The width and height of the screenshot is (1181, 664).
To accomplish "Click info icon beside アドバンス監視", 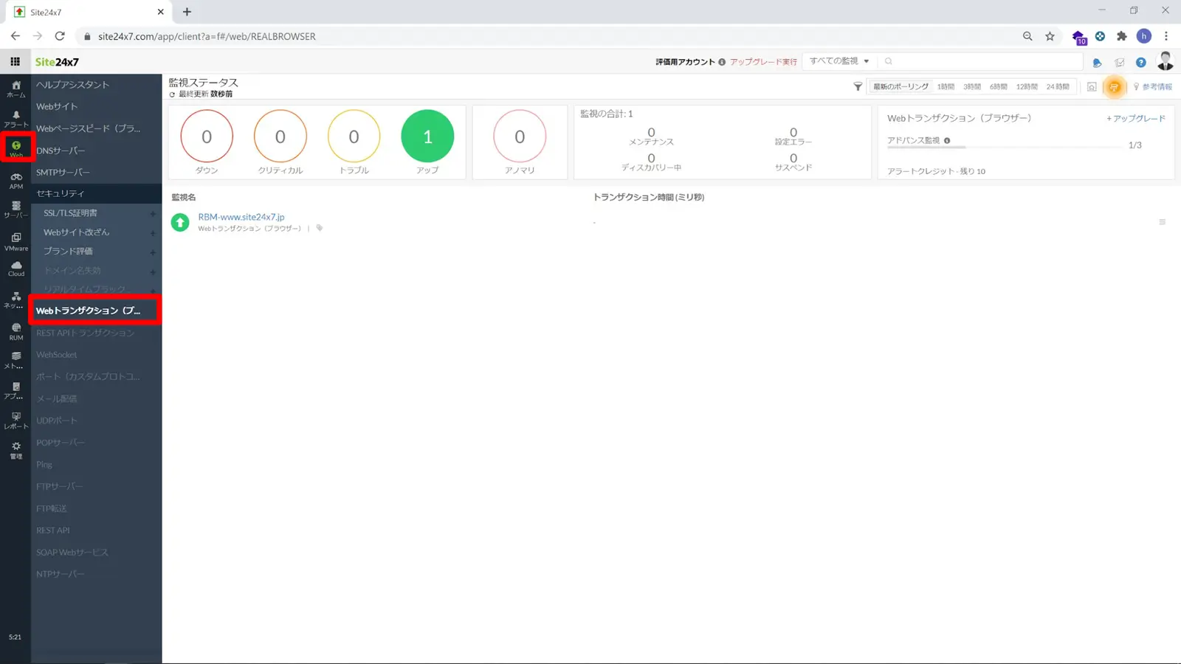I will point(947,140).
